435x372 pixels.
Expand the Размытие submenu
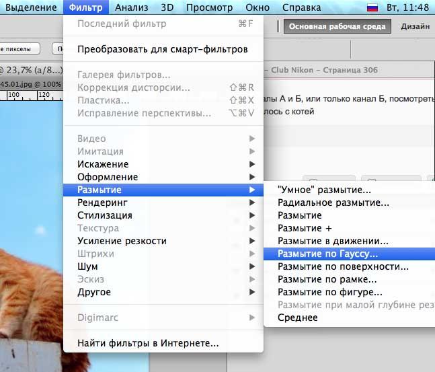tap(163, 190)
